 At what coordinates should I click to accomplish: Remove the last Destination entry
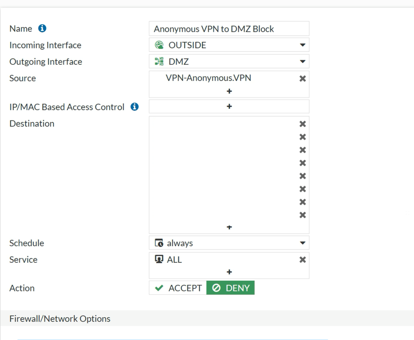303,215
